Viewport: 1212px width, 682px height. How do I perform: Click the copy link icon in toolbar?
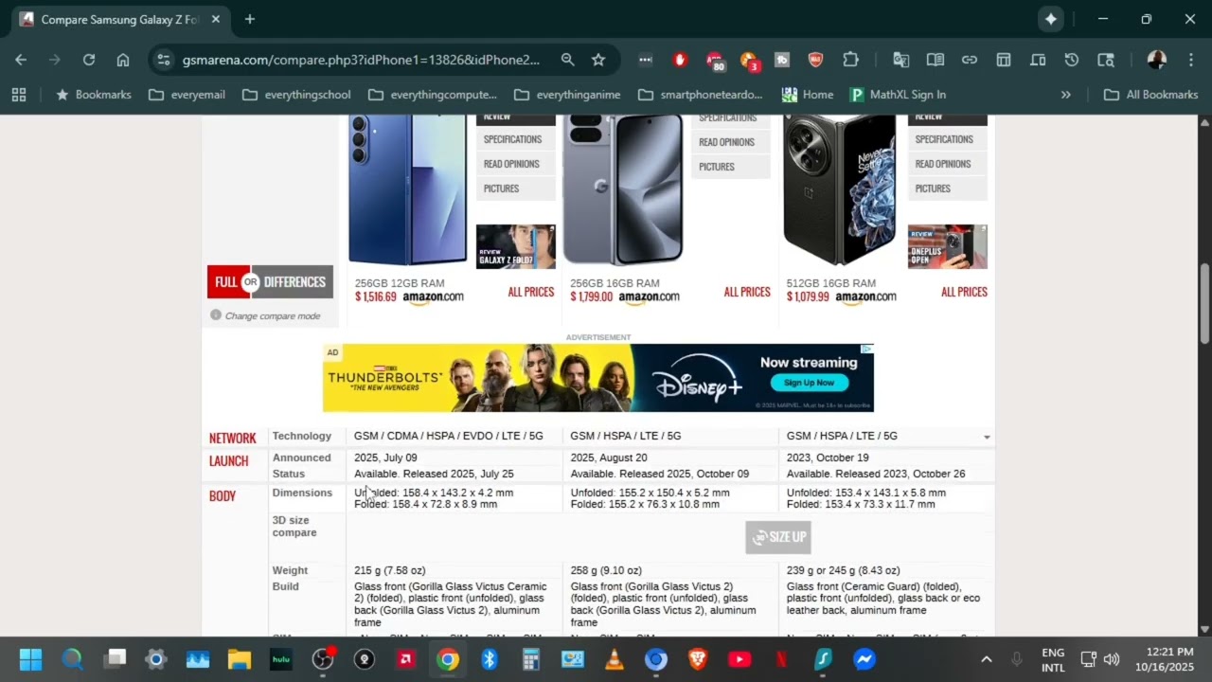click(x=970, y=60)
